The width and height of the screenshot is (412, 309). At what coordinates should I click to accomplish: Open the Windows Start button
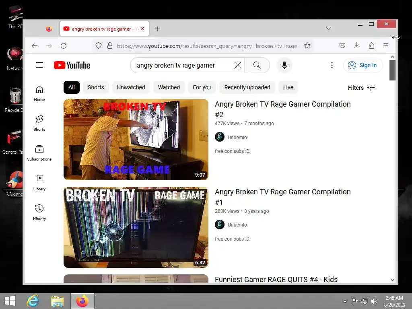(x=10, y=301)
